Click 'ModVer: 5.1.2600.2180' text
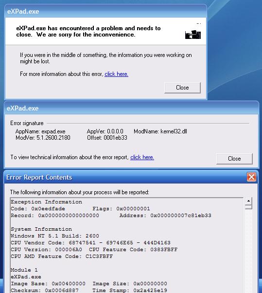The width and height of the screenshot is (262, 293). coord(43,138)
